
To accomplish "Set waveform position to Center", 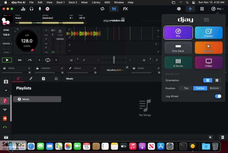I will 200,88.
